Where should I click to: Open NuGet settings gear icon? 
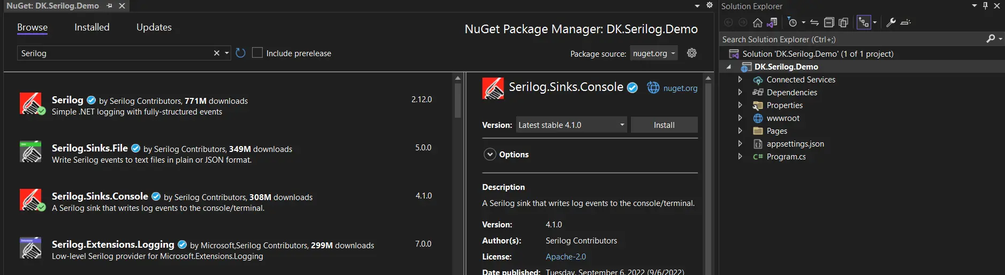[692, 53]
